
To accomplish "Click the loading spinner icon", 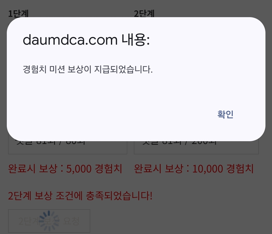I will 49,221.
